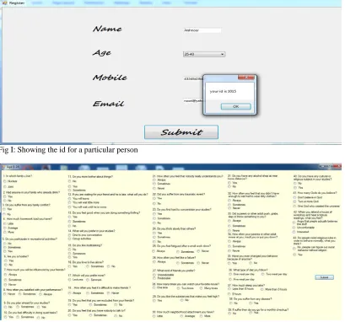Choose 'Always' for question 32 enough to eat
The image size is (345, 322).
(x=229, y=201)
